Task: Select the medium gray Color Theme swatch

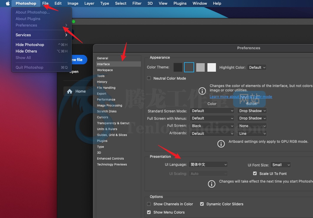Action: (x=200, y=67)
